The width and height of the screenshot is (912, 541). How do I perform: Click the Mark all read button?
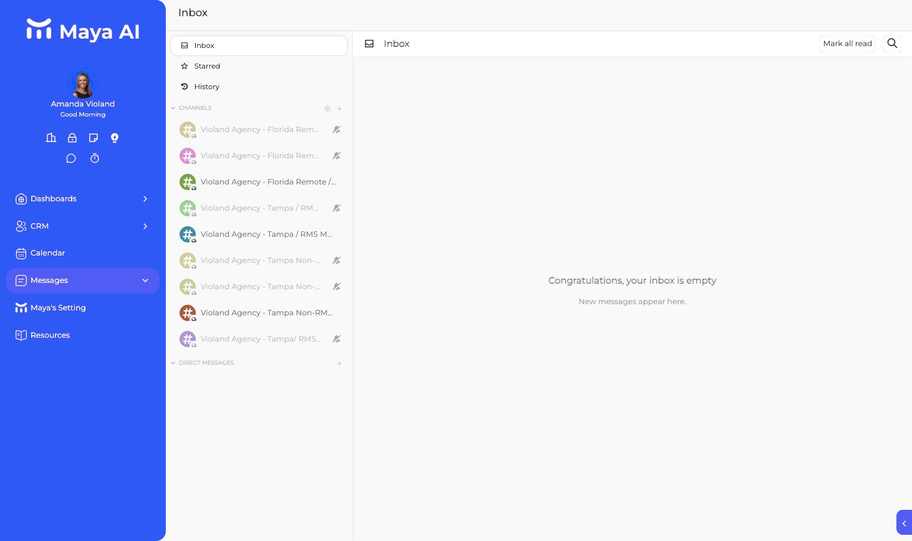847,44
